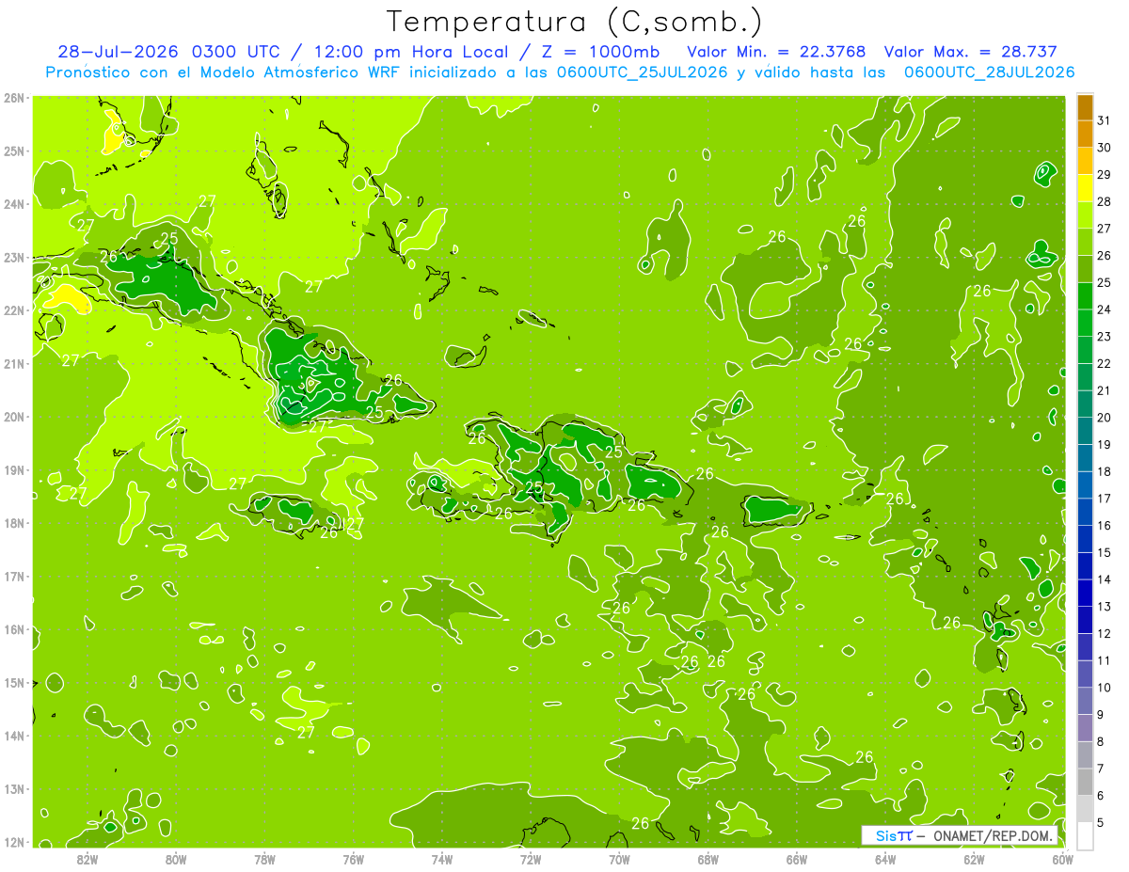1129x872 pixels.
Task: Click the blue "Sis" logo text in credit box
Action: (x=885, y=835)
